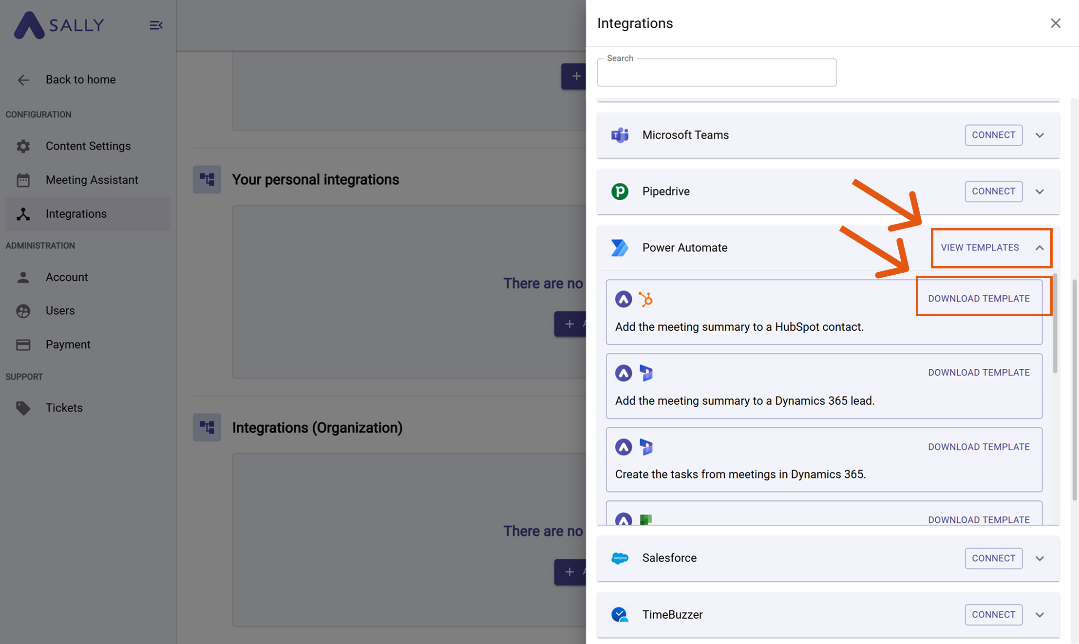Click the Tickets tag icon
Viewport: 1079px width, 644px height.
(23, 408)
